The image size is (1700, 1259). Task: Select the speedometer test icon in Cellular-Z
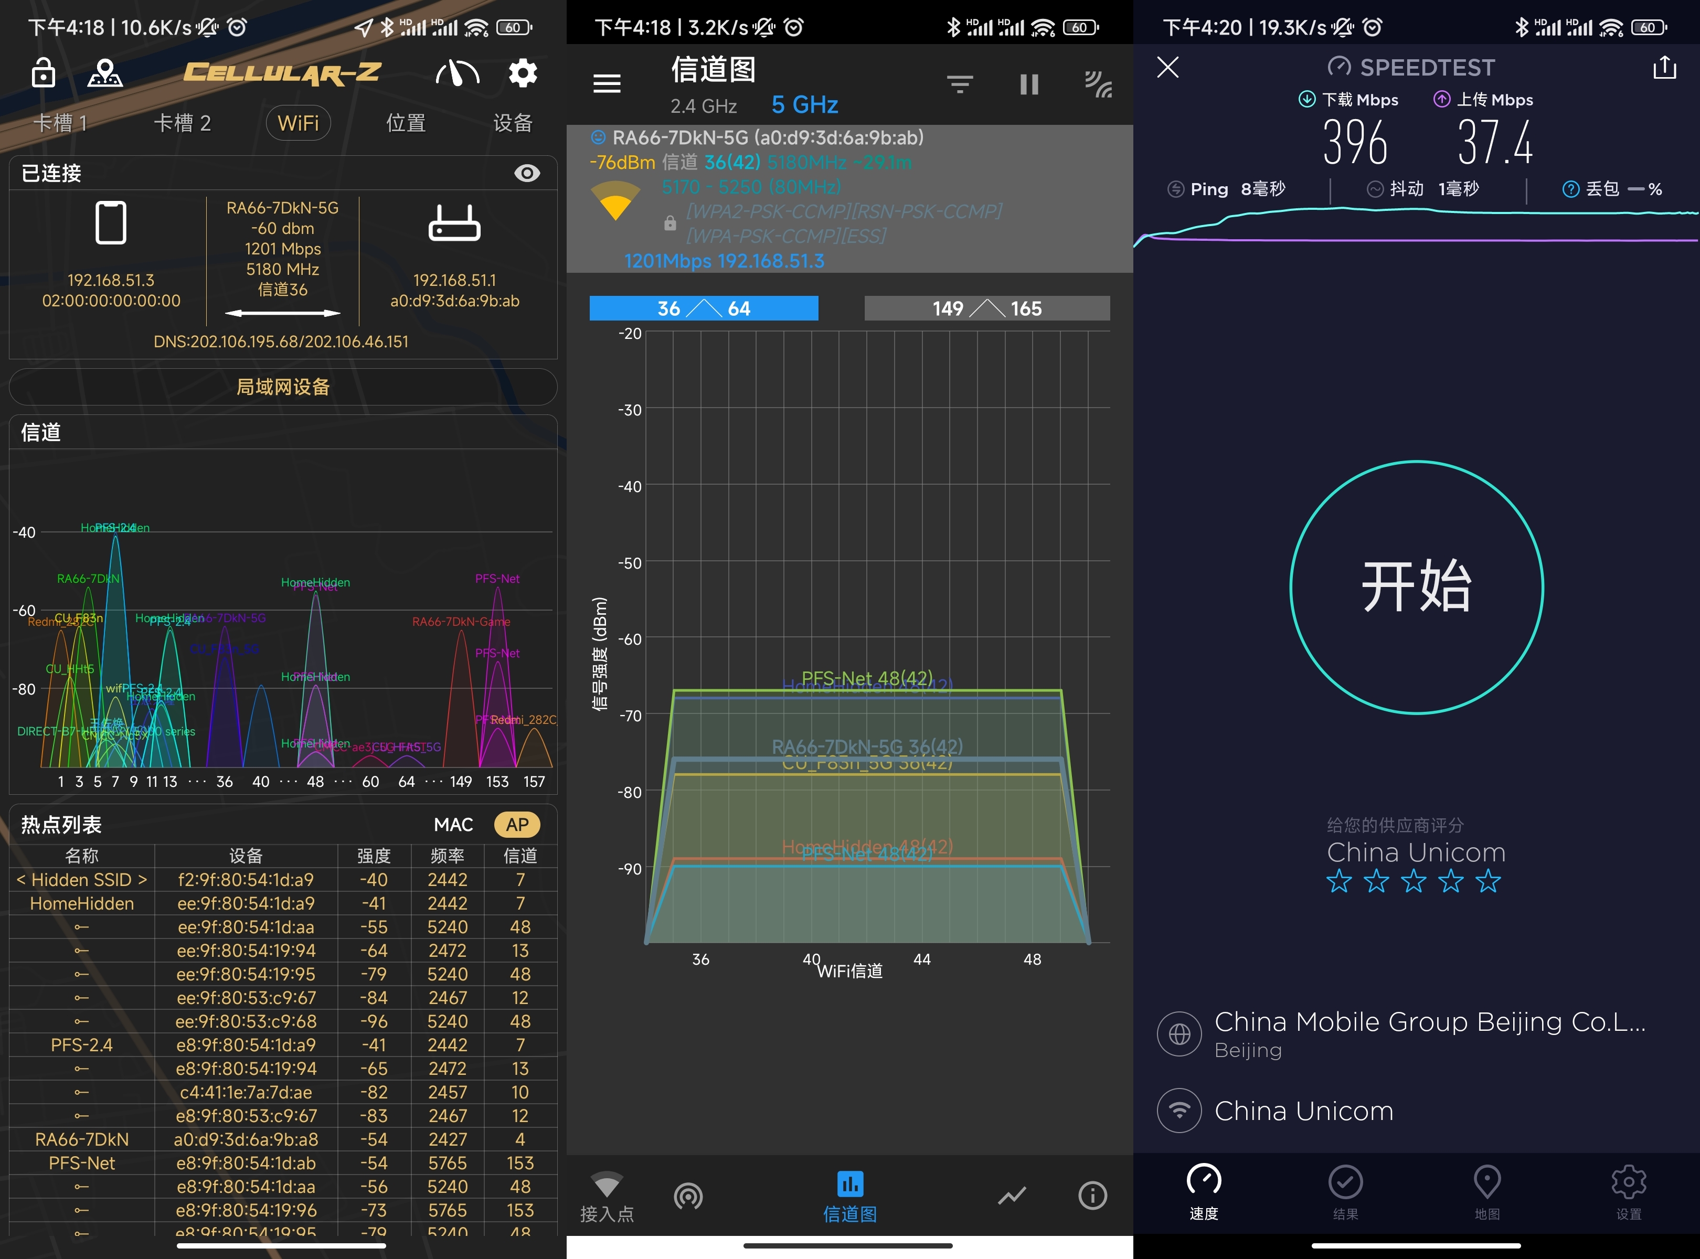(456, 73)
